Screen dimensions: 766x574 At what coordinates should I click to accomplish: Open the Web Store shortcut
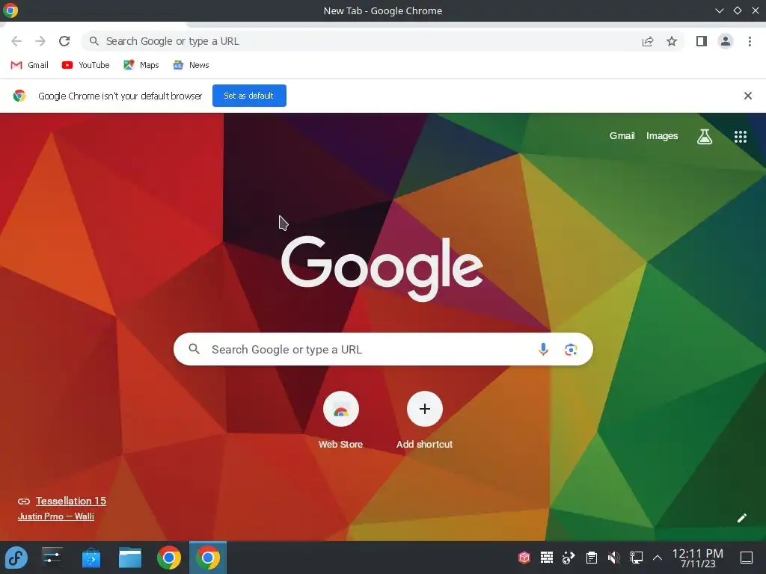tap(340, 420)
